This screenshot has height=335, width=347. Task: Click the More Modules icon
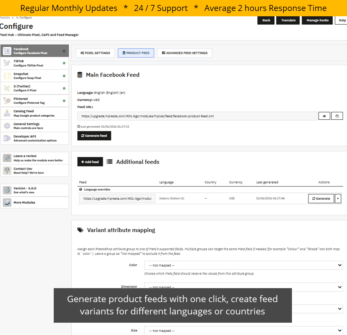[7, 202]
